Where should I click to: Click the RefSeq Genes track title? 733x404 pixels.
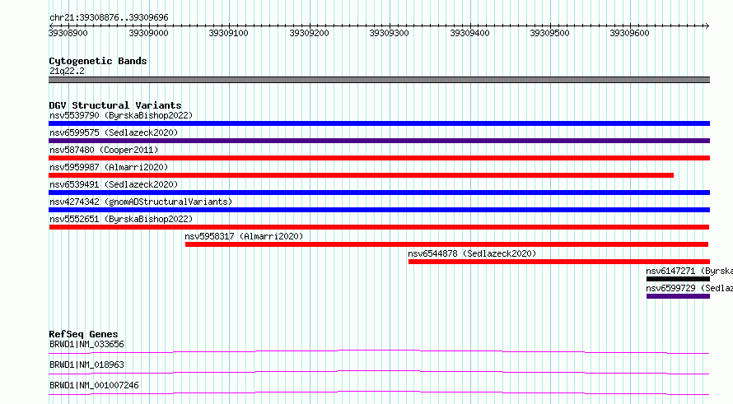(84, 334)
